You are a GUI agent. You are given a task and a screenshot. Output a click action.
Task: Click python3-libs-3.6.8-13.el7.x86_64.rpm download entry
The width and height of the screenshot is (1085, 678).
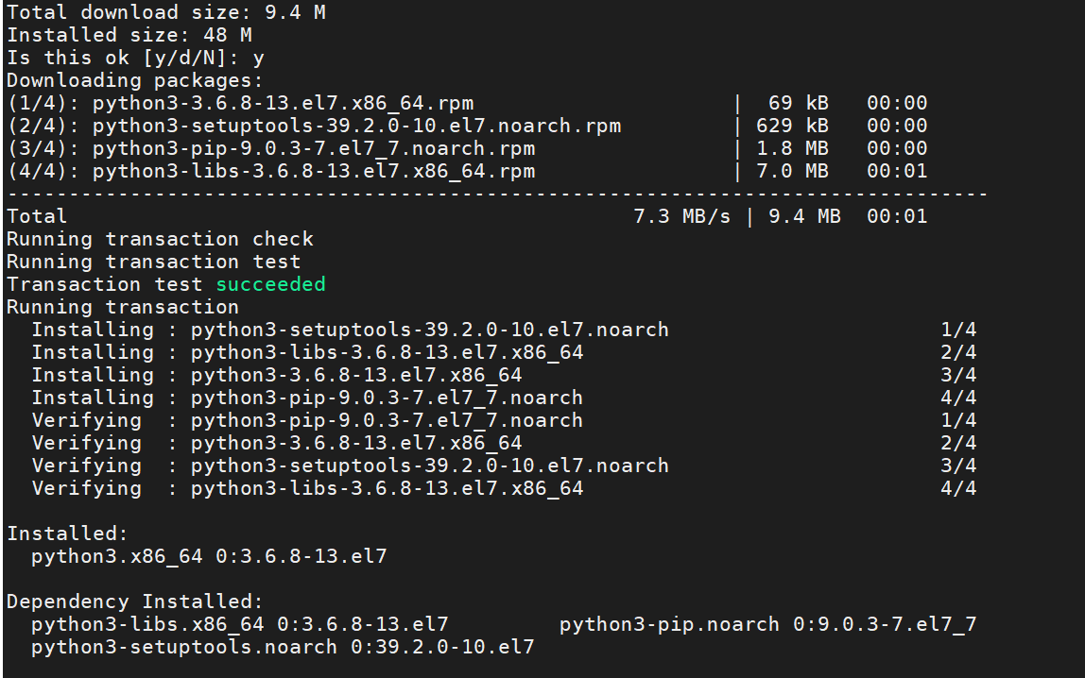(313, 171)
